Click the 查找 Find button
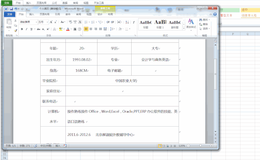The width and height of the screenshot is (260, 160). [204, 20]
